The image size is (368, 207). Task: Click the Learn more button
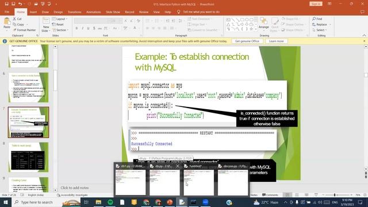tap(276, 41)
